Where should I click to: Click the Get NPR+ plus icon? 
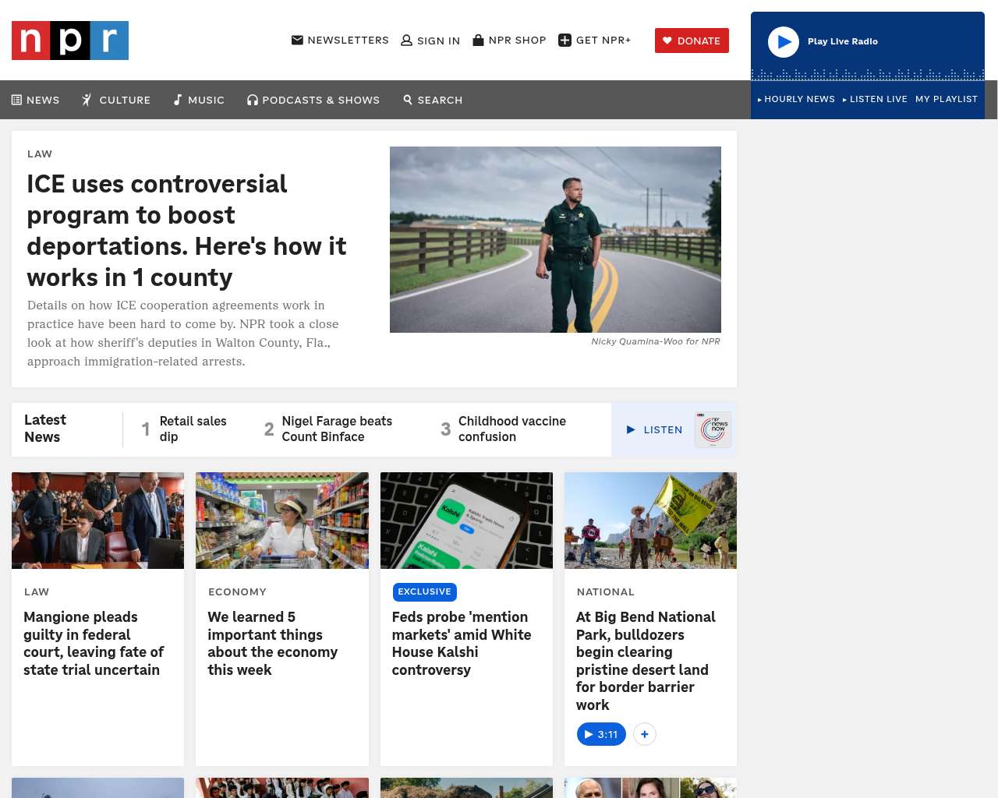coord(565,41)
